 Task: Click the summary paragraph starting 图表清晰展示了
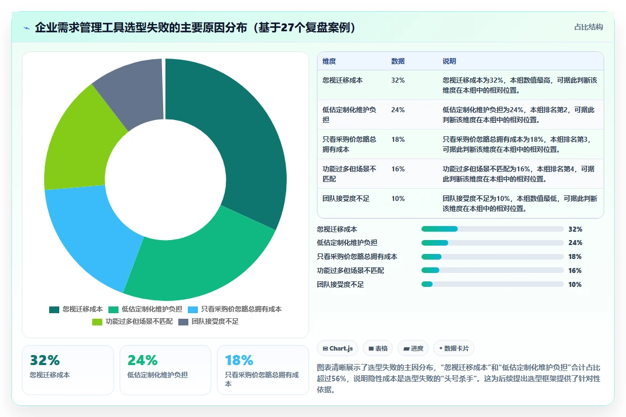click(459, 378)
